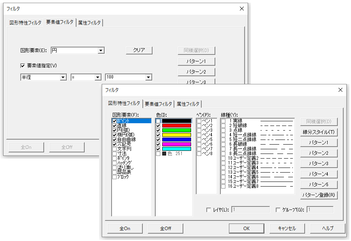
Task: Click the クリア button
Action: pos(139,50)
